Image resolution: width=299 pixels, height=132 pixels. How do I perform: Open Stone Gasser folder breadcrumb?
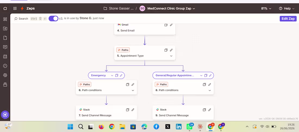[x=119, y=8]
